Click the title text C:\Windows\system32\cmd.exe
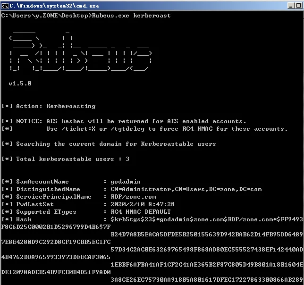Viewport: 304px width, 285px height. (54, 6)
